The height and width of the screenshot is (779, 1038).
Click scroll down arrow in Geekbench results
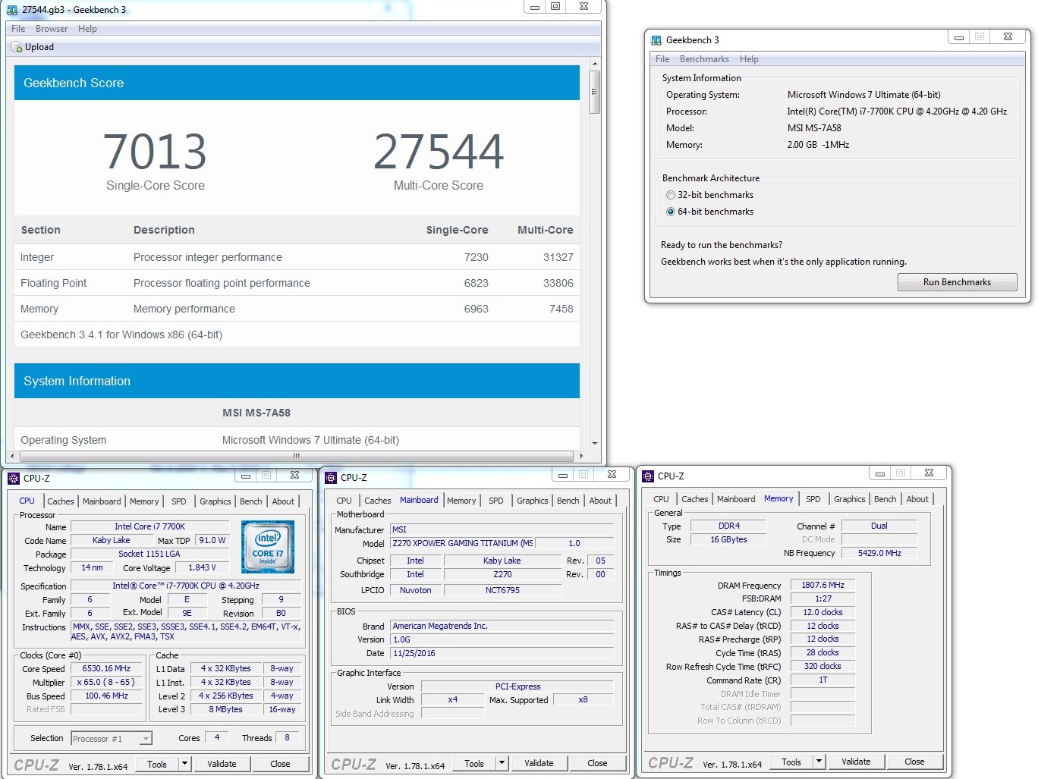coord(595,443)
